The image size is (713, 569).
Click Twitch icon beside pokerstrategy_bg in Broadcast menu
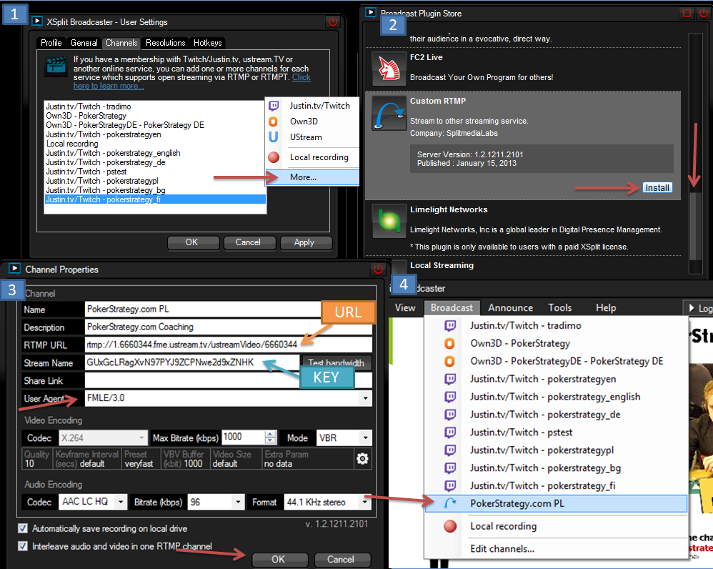click(x=449, y=468)
